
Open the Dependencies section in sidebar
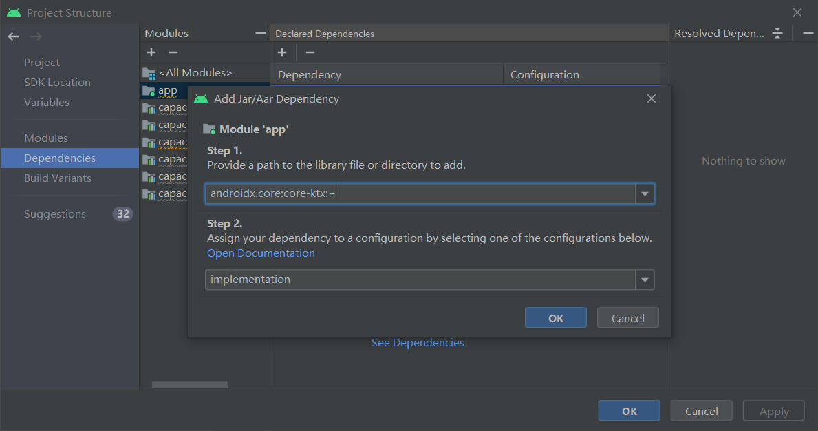(x=60, y=158)
